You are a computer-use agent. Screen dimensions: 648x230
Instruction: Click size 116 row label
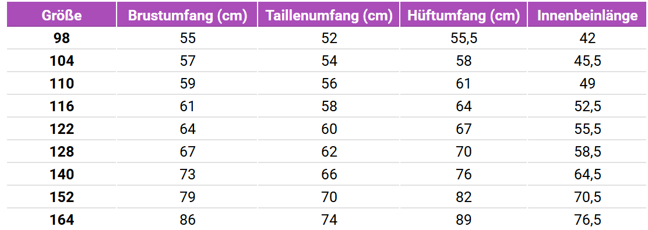[62, 107]
